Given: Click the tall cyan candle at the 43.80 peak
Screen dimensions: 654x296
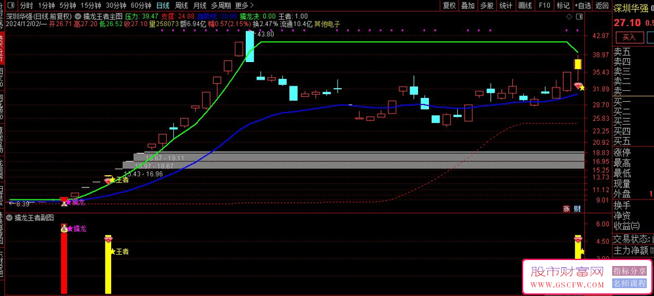Looking at the screenshot, I should click(249, 46).
